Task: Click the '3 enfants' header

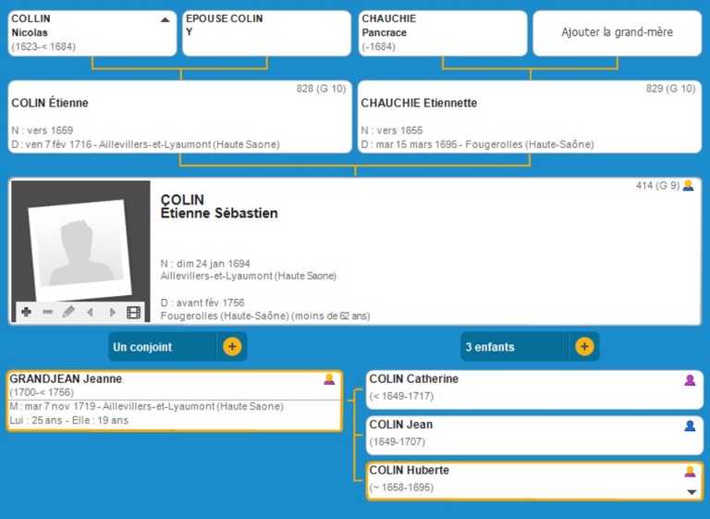Action: pyautogui.click(x=516, y=347)
